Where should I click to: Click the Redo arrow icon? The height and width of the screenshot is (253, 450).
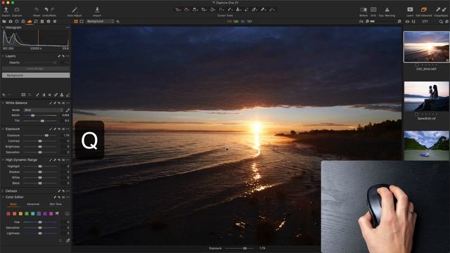53,10
